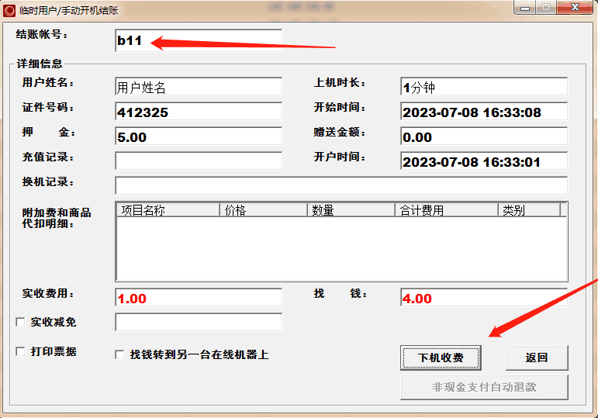Click the empty 实收减免 amount field
This screenshot has width=598, height=418.
point(199,323)
